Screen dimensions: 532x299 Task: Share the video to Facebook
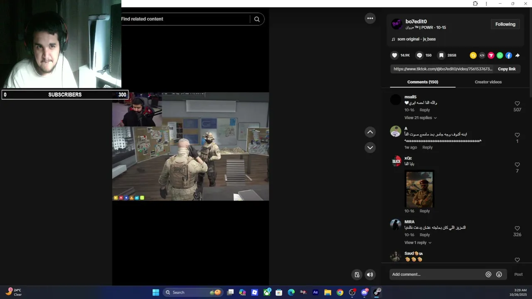click(x=509, y=55)
